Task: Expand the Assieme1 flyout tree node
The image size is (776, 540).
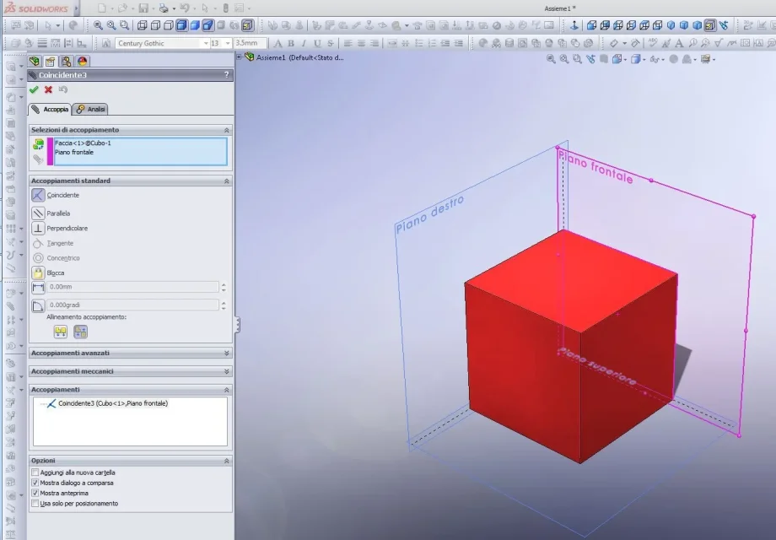Action: [x=239, y=57]
